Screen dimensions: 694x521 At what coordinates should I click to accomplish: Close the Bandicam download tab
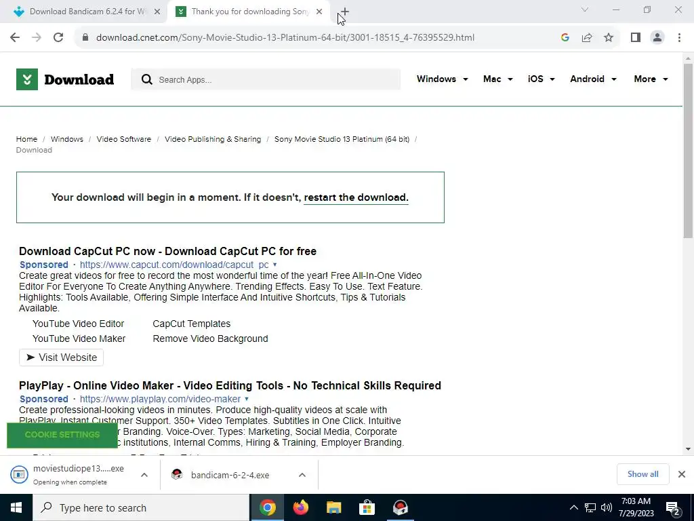pos(157,12)
